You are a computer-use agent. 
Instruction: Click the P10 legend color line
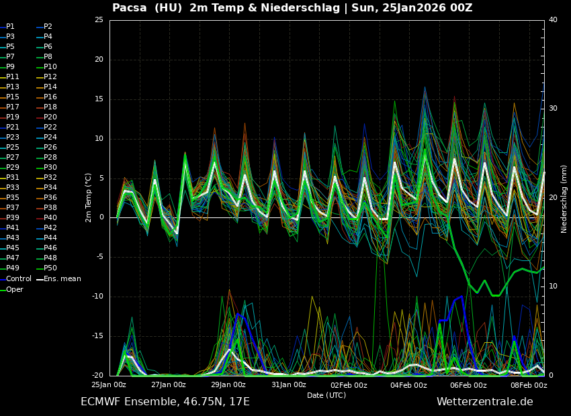(40, 67)
